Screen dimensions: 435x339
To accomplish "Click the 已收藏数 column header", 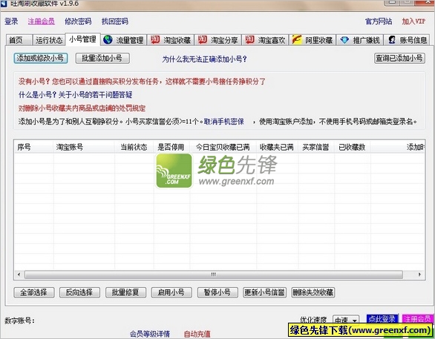I will click(x=353, y=147).
